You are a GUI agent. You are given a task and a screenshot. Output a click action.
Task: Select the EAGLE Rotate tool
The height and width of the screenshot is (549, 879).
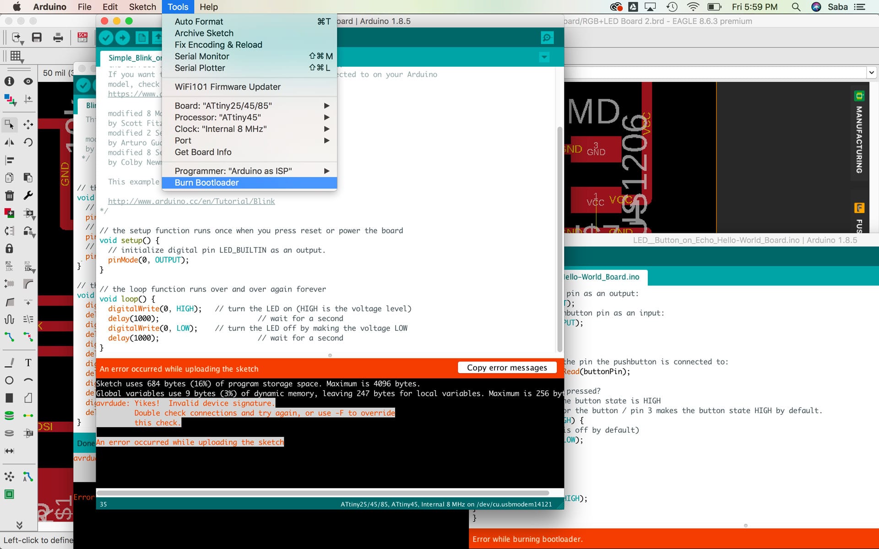point(28,142)
